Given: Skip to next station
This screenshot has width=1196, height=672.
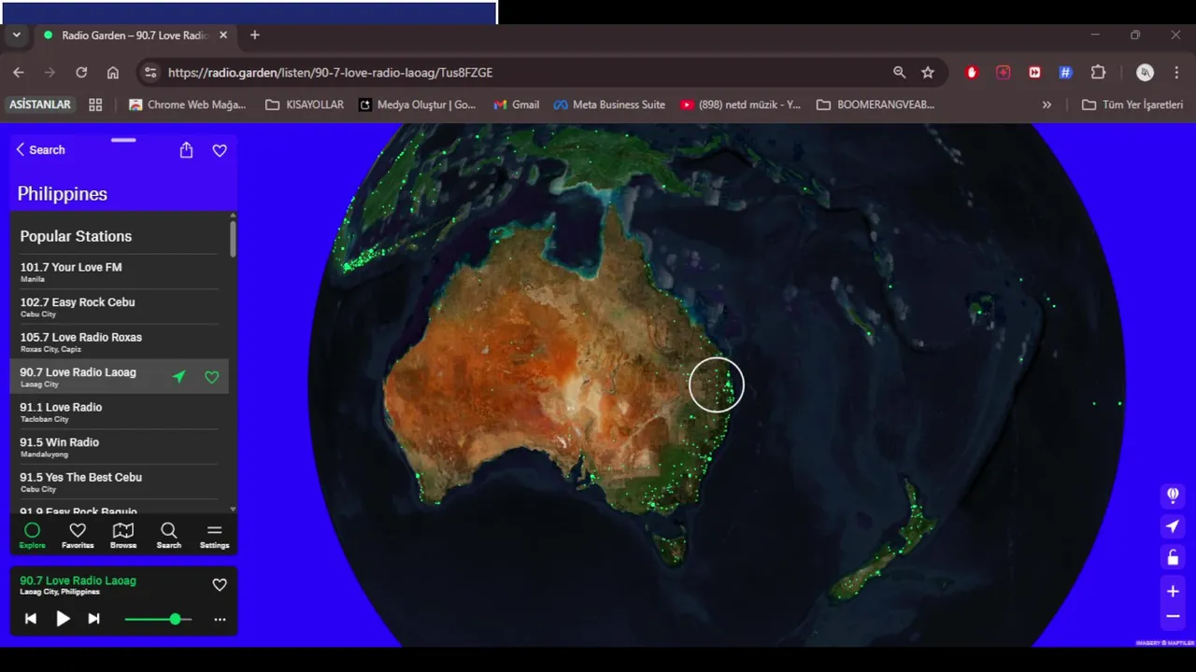Looking at the screenshot, I should pyautogui.click(x=93, y=619).
